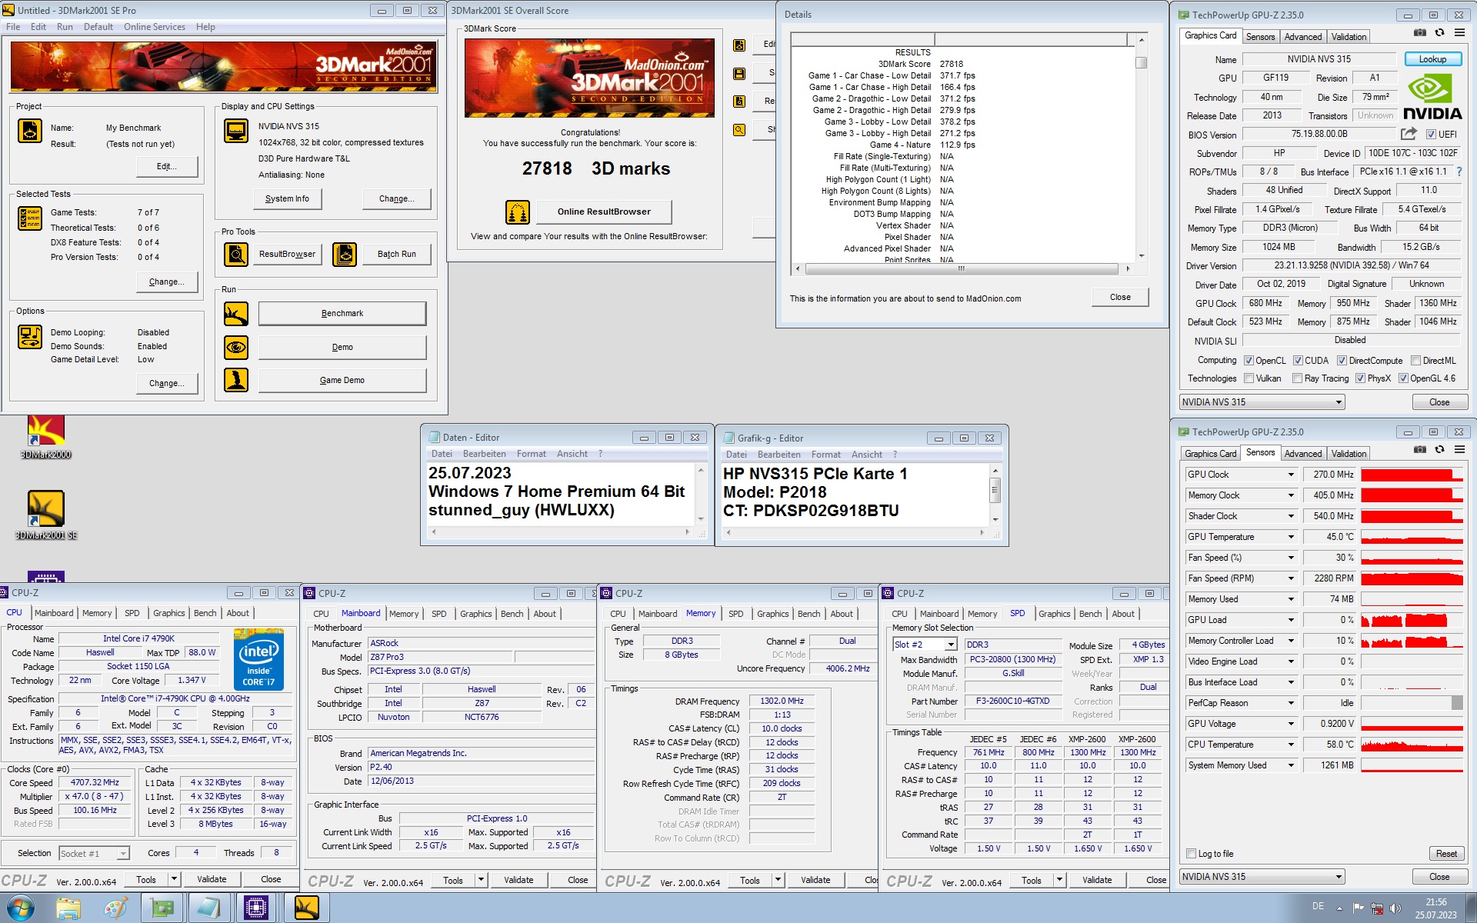This screenshot has width=1477, height=923.
Task: Click the monitor icon in Display and CPU Settings
Action: tap(236, 131)
